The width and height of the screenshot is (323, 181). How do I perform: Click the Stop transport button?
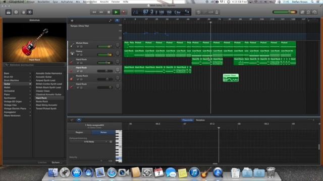pyautogui.click(x=109, y=12)
